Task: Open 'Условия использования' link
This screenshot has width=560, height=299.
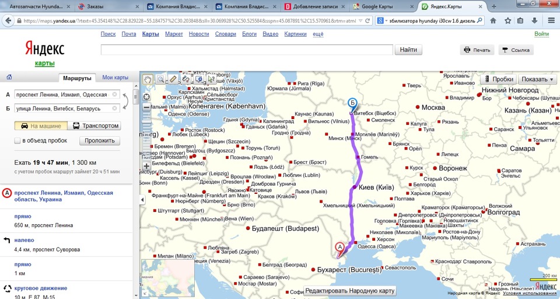Action: pos(530,294)
